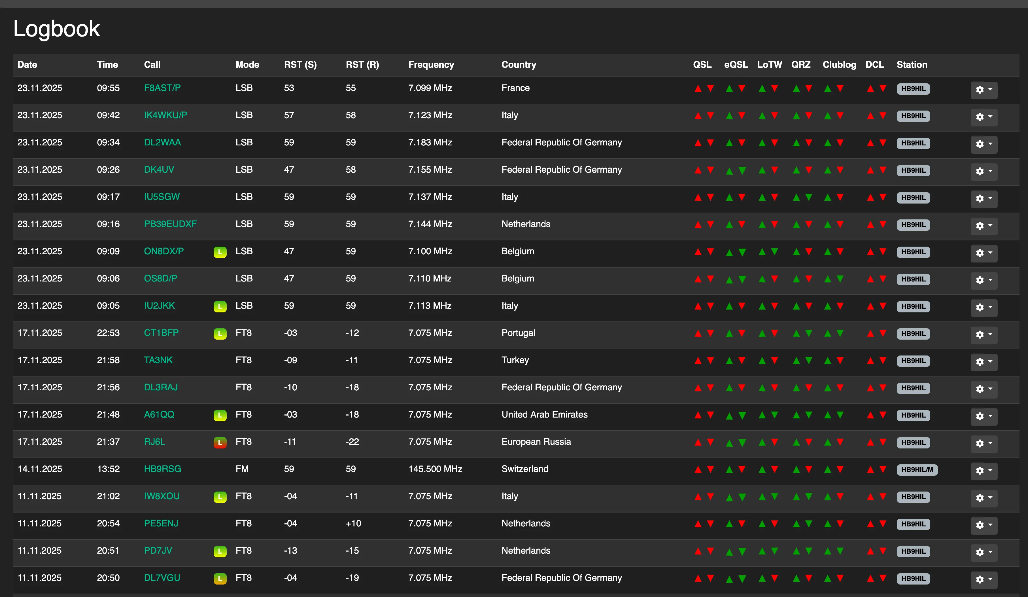This screenshot has width=1028, height=597.
Task: Click the Clublog down arrow for HB9RSG
Action: tap(840, 469)
